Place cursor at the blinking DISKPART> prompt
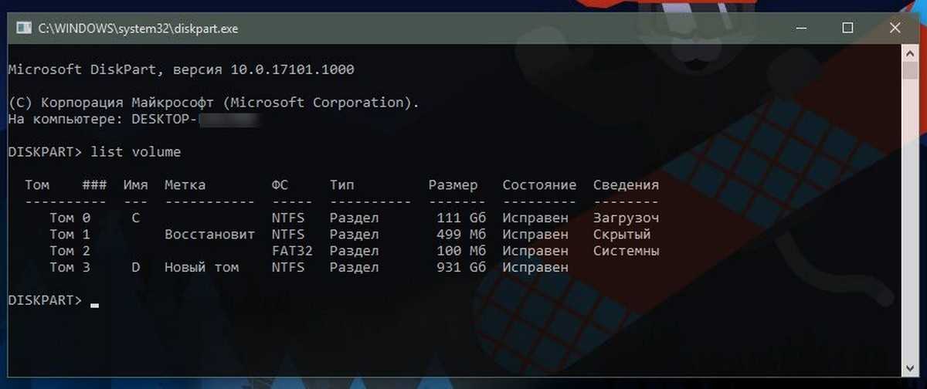Image resolution: width=927 pixels, height=389 pixels. [x=94, y=301]
